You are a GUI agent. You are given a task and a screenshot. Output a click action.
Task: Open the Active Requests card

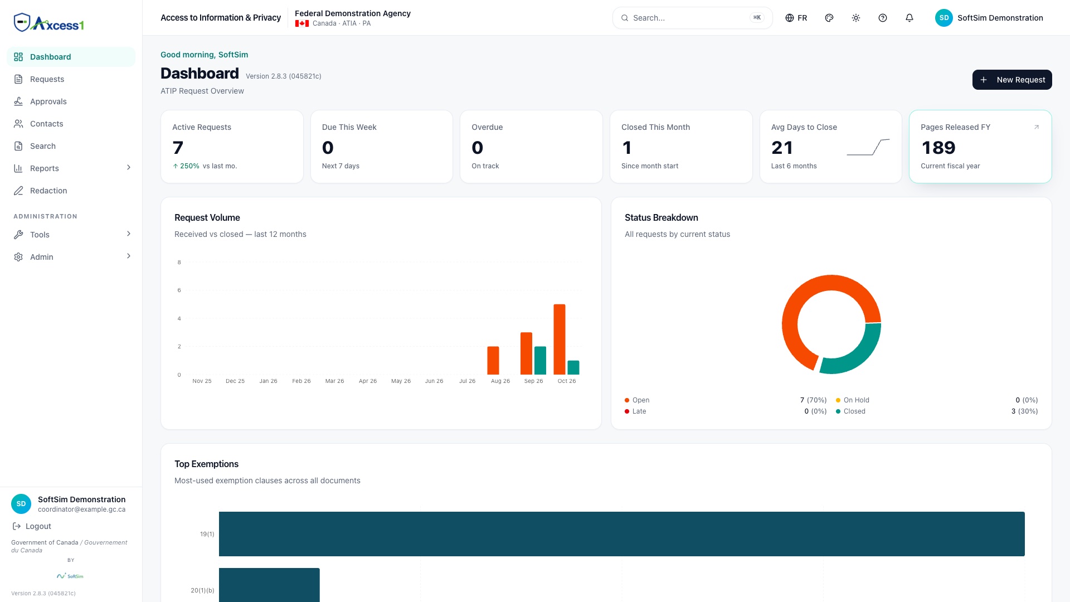[x=232, y=147]
